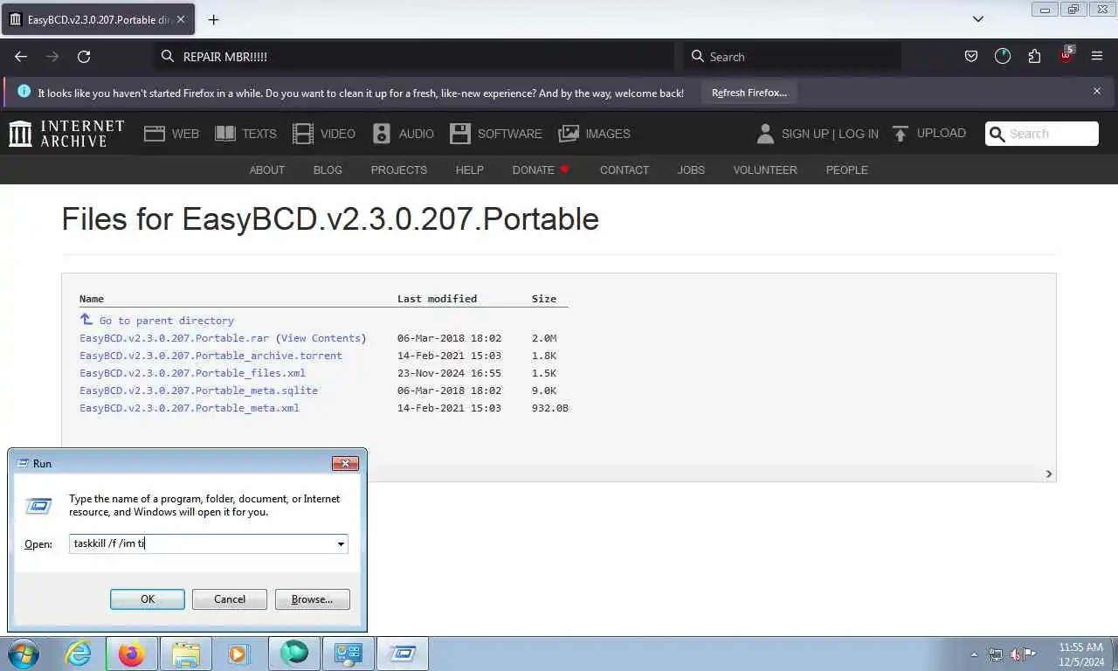Switch to the Run taskbar item

[403, 654]
